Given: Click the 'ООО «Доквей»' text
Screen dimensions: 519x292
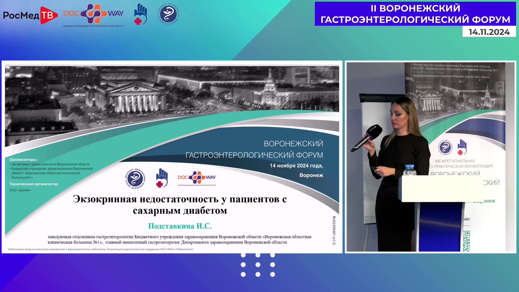Looking at the screenshot, I should (x=20, y=190).
